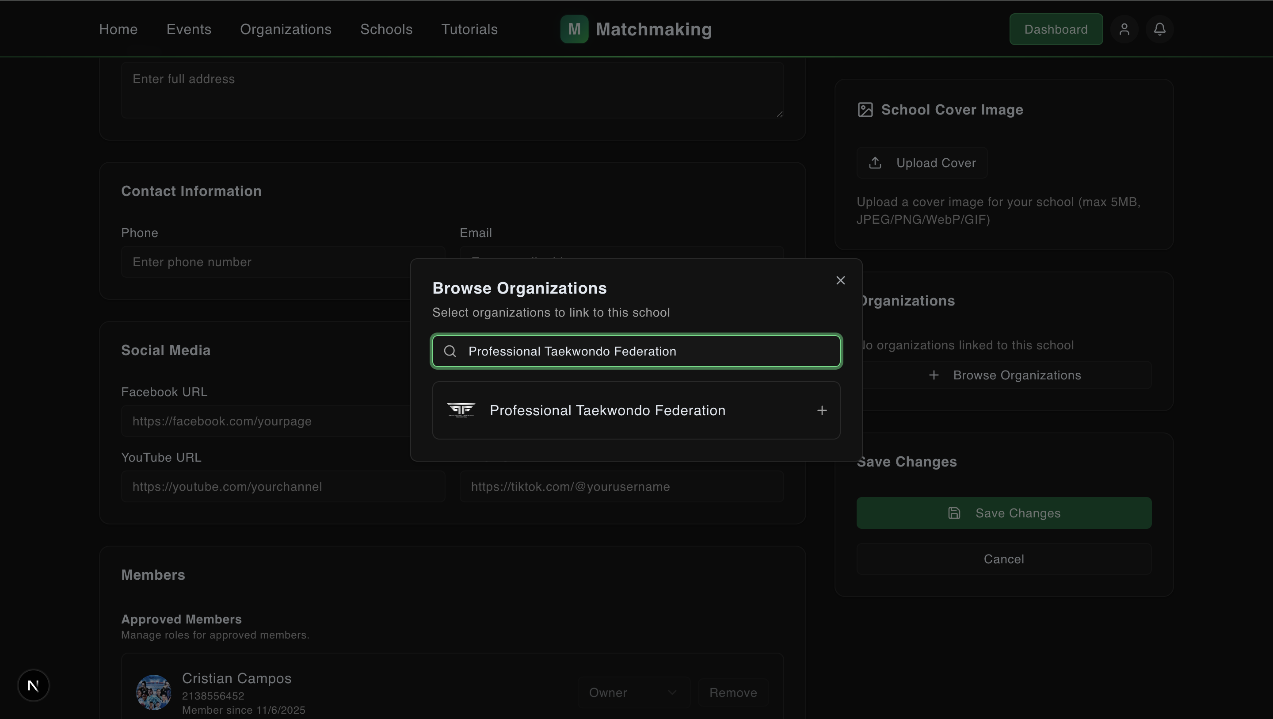Open the user profile icon
1273x719 pixels.
pyautogui.click(x=1124, y=29)
